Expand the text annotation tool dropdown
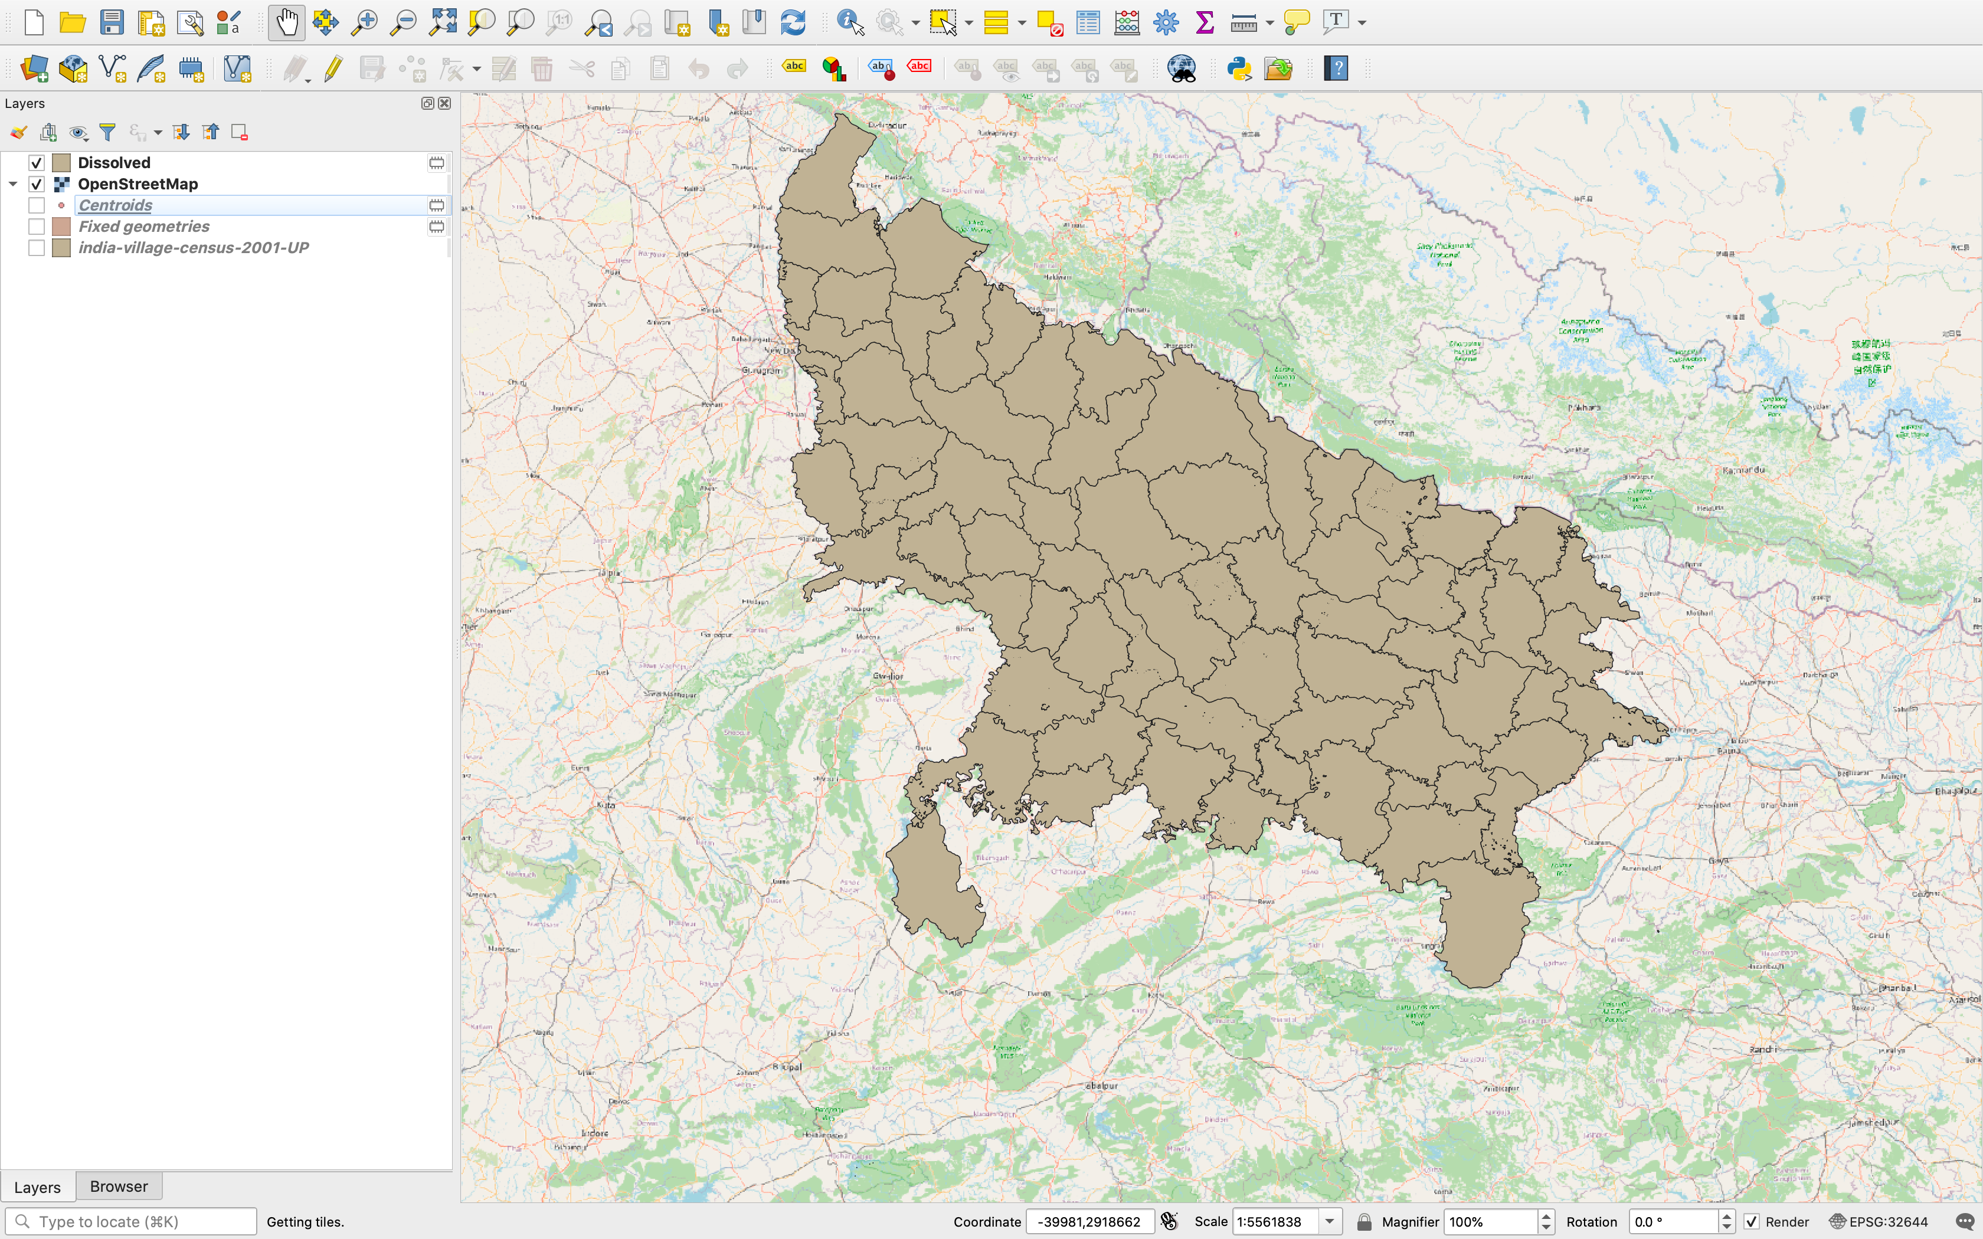This screenshot has width=1983, height=1239. [1362, 23]
